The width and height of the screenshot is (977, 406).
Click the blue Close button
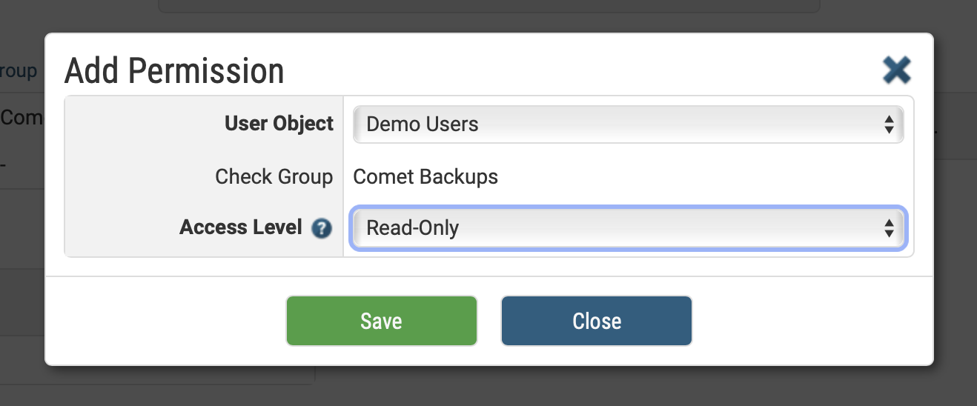[596, 321]
